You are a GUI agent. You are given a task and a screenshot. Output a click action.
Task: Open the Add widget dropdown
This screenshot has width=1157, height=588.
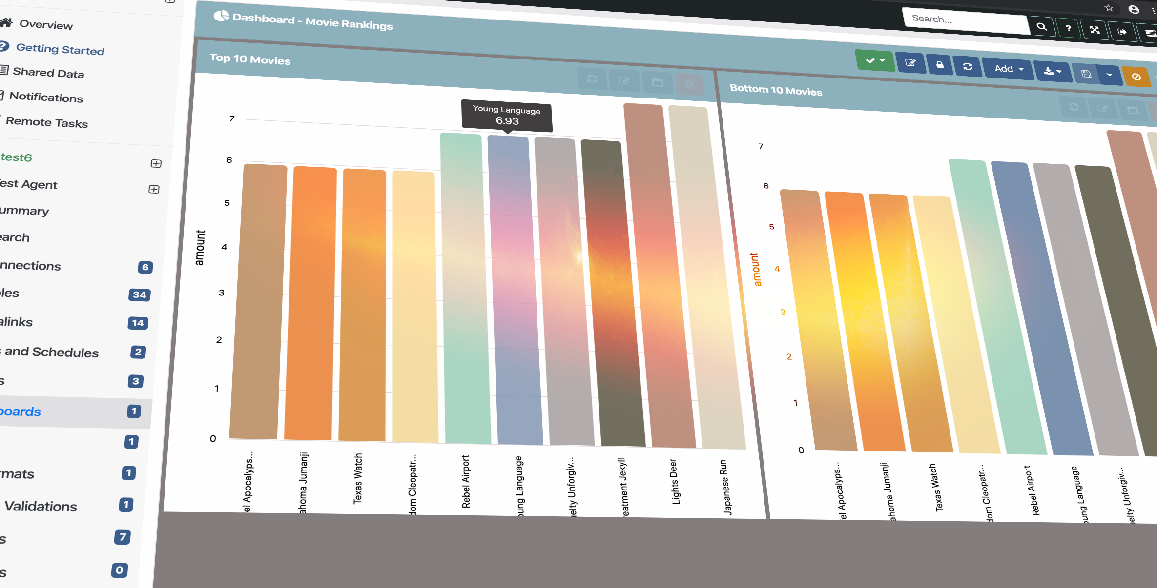point(1008,69)
